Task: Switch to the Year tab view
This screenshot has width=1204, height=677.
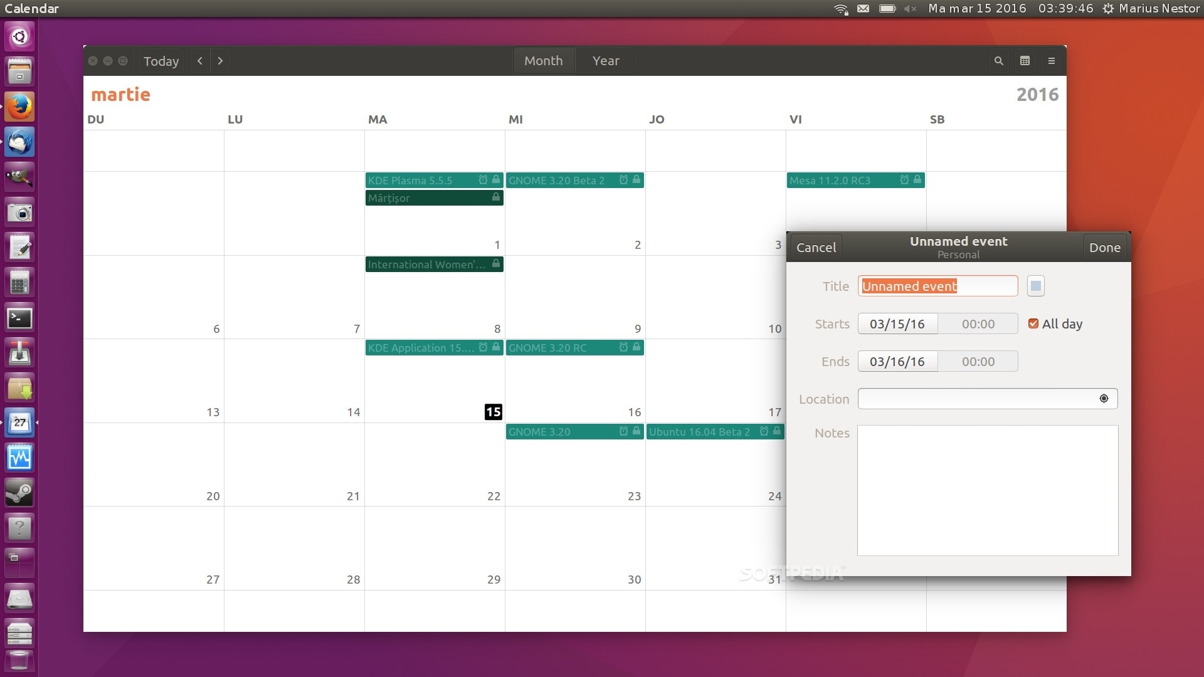Action: click(x=606, y=60)
